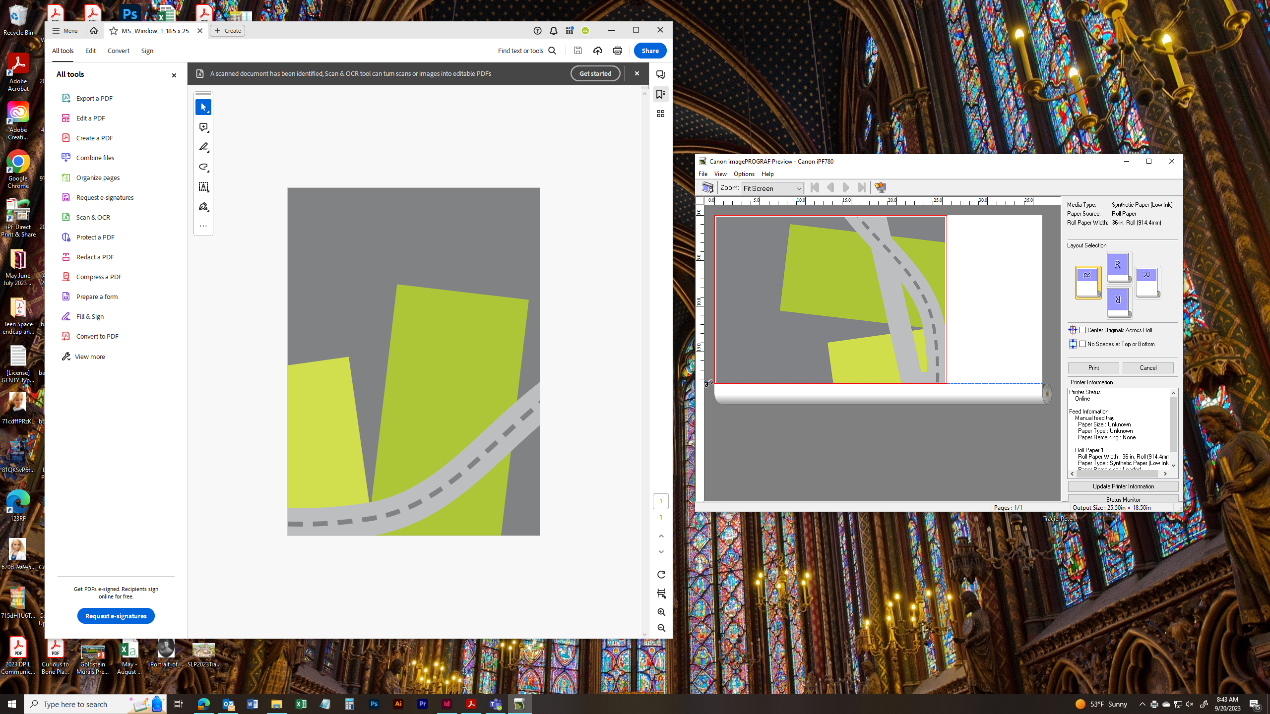
Task: Expand more tools ellipsis in quick toolbar
Action: (x=203, y=226)
